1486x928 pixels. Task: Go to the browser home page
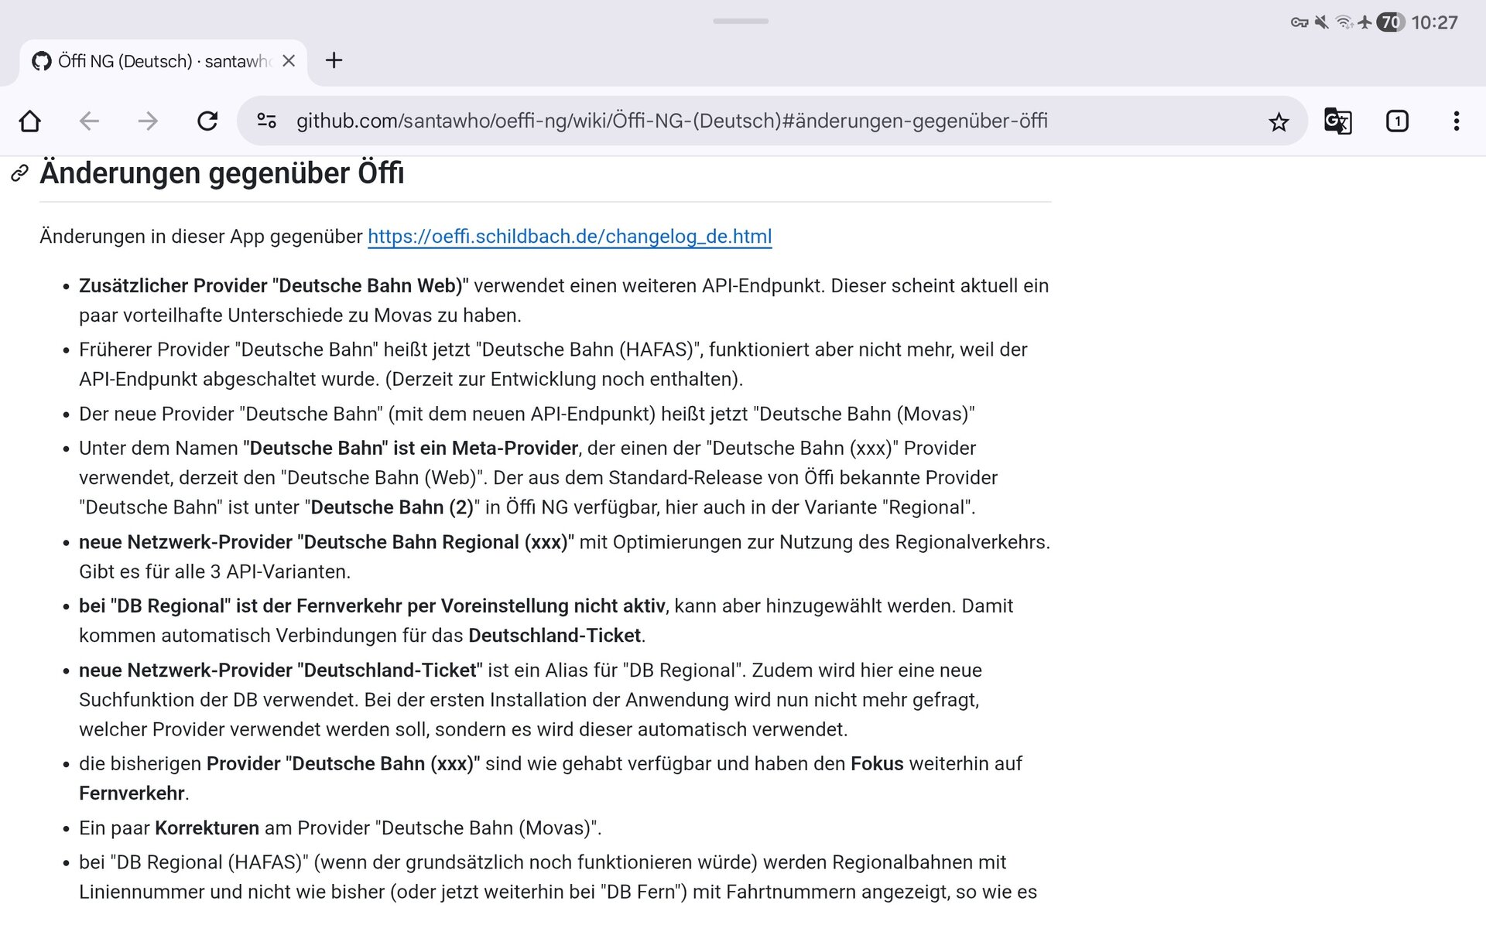pyautogui.click(x=30, y=121)
